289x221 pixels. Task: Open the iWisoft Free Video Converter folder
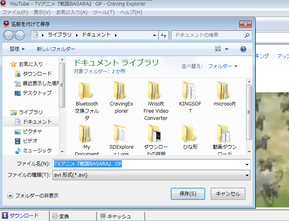point(156,101)
